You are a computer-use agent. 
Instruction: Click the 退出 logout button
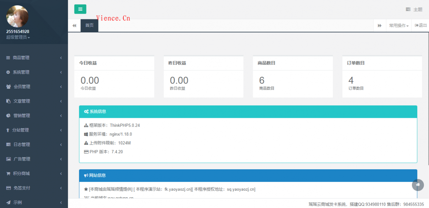click(420, 25)
